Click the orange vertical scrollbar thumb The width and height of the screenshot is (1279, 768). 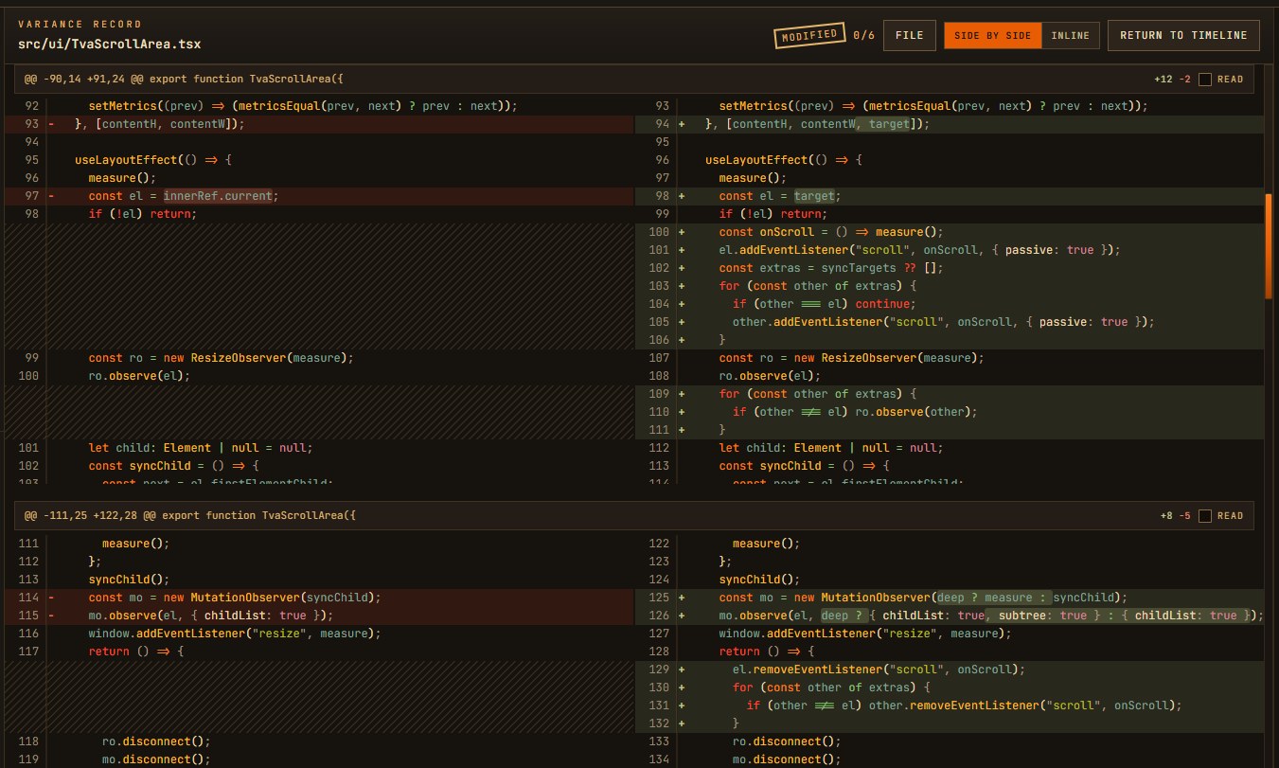(x=1269, y=246)
